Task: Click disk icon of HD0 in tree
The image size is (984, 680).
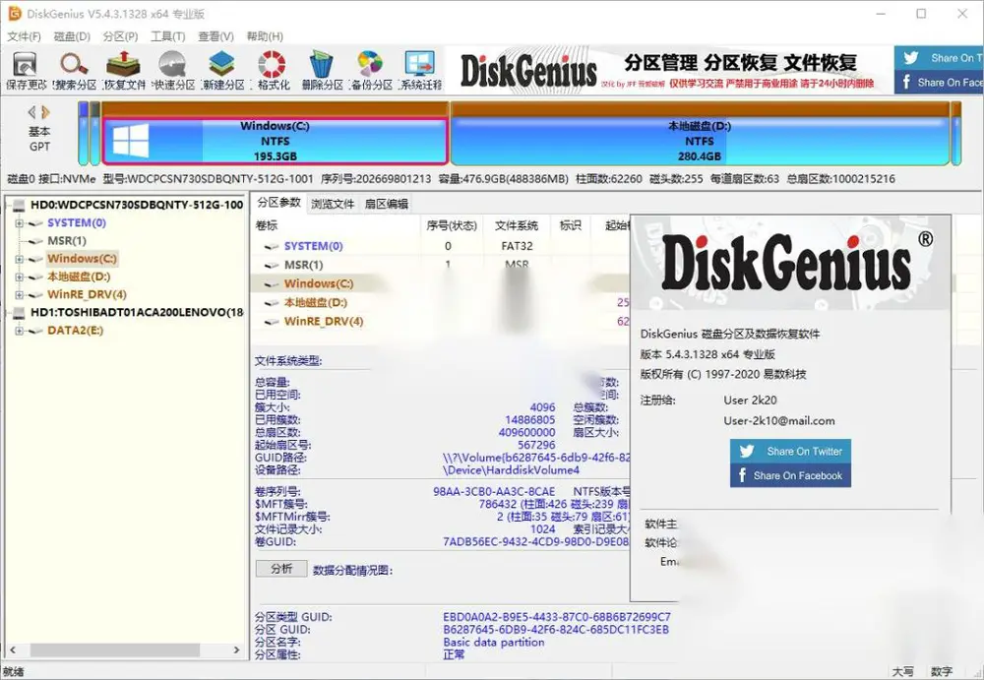Action: 20,205
